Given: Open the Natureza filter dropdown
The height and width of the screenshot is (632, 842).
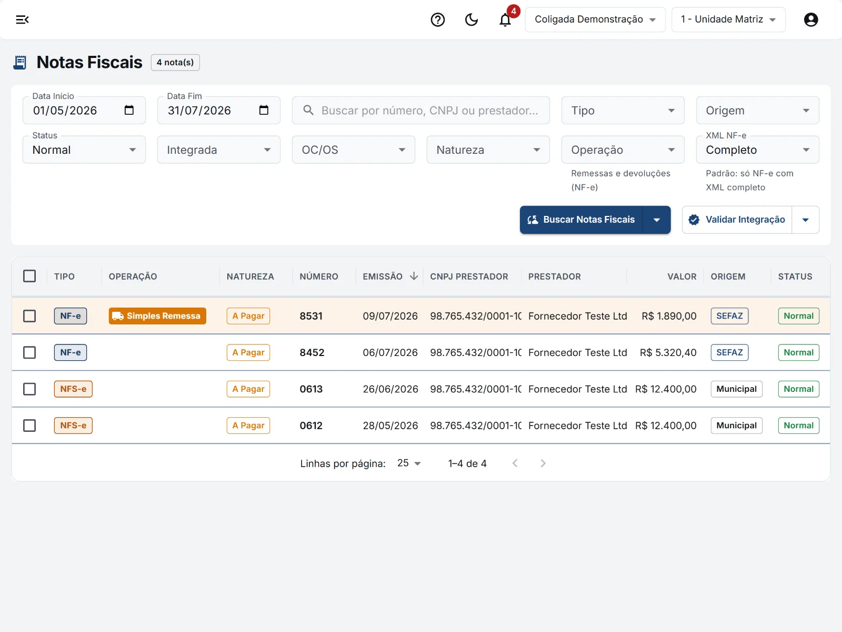Looking at the screenshot, I should [488, 150].
